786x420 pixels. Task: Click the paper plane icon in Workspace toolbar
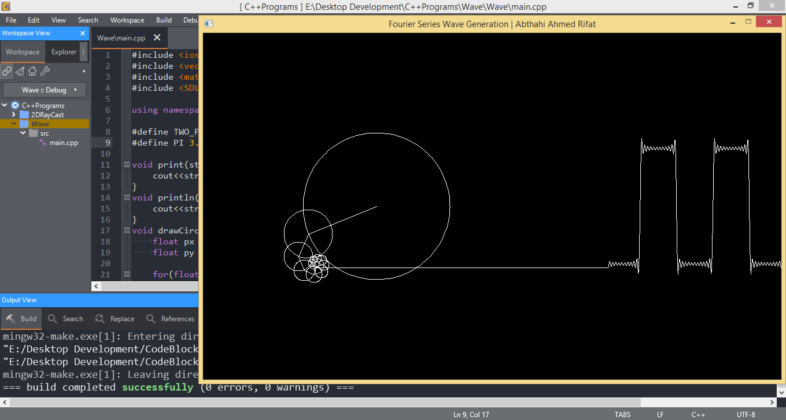20,71
